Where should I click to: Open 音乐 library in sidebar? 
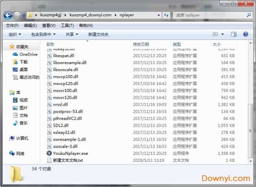point(24,123)
